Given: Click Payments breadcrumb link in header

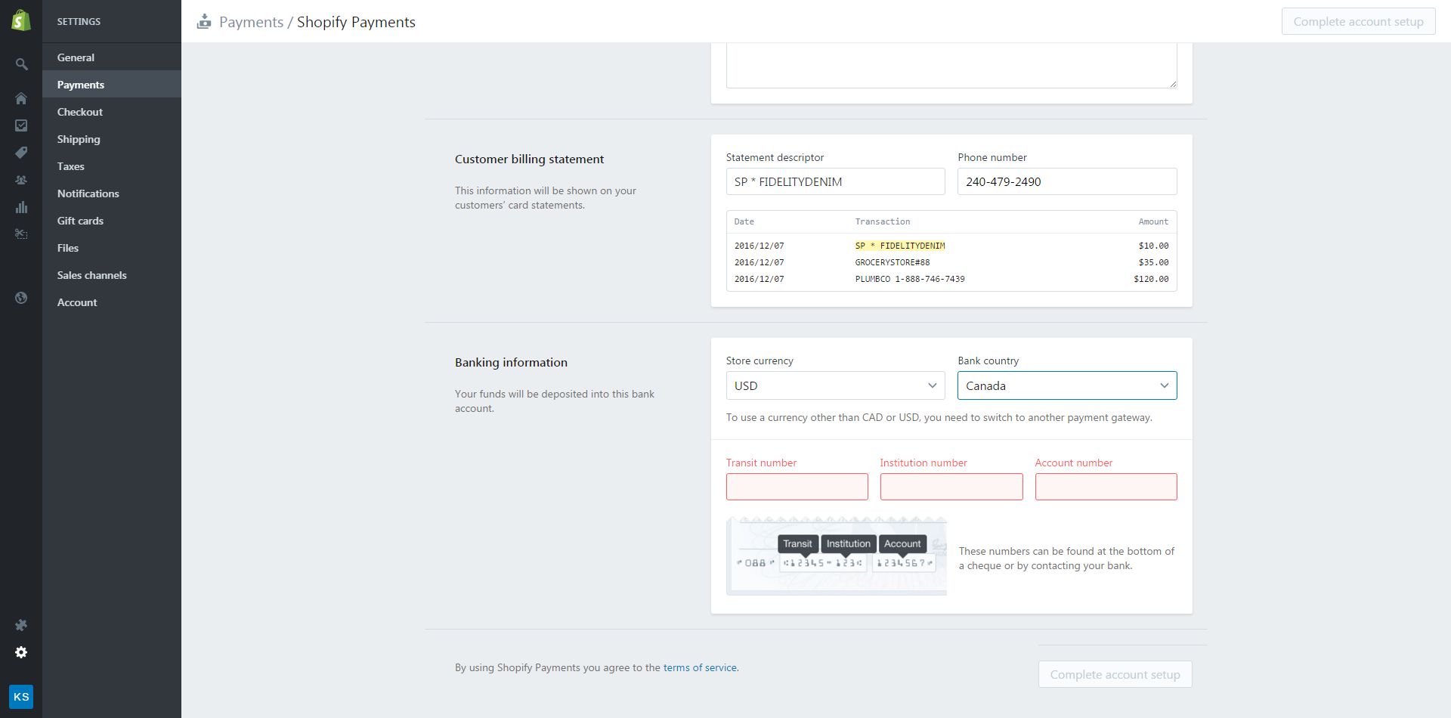Looking at the screenshot, I should 251,22.
